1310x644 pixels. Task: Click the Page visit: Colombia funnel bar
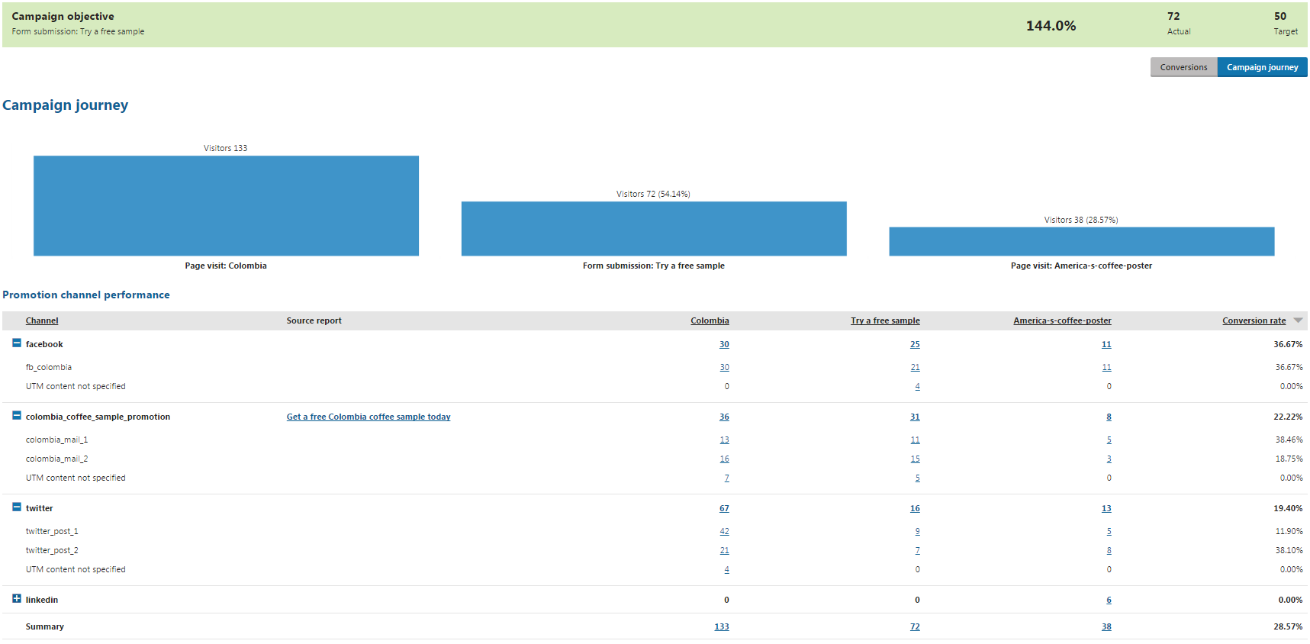coord(226,205)
